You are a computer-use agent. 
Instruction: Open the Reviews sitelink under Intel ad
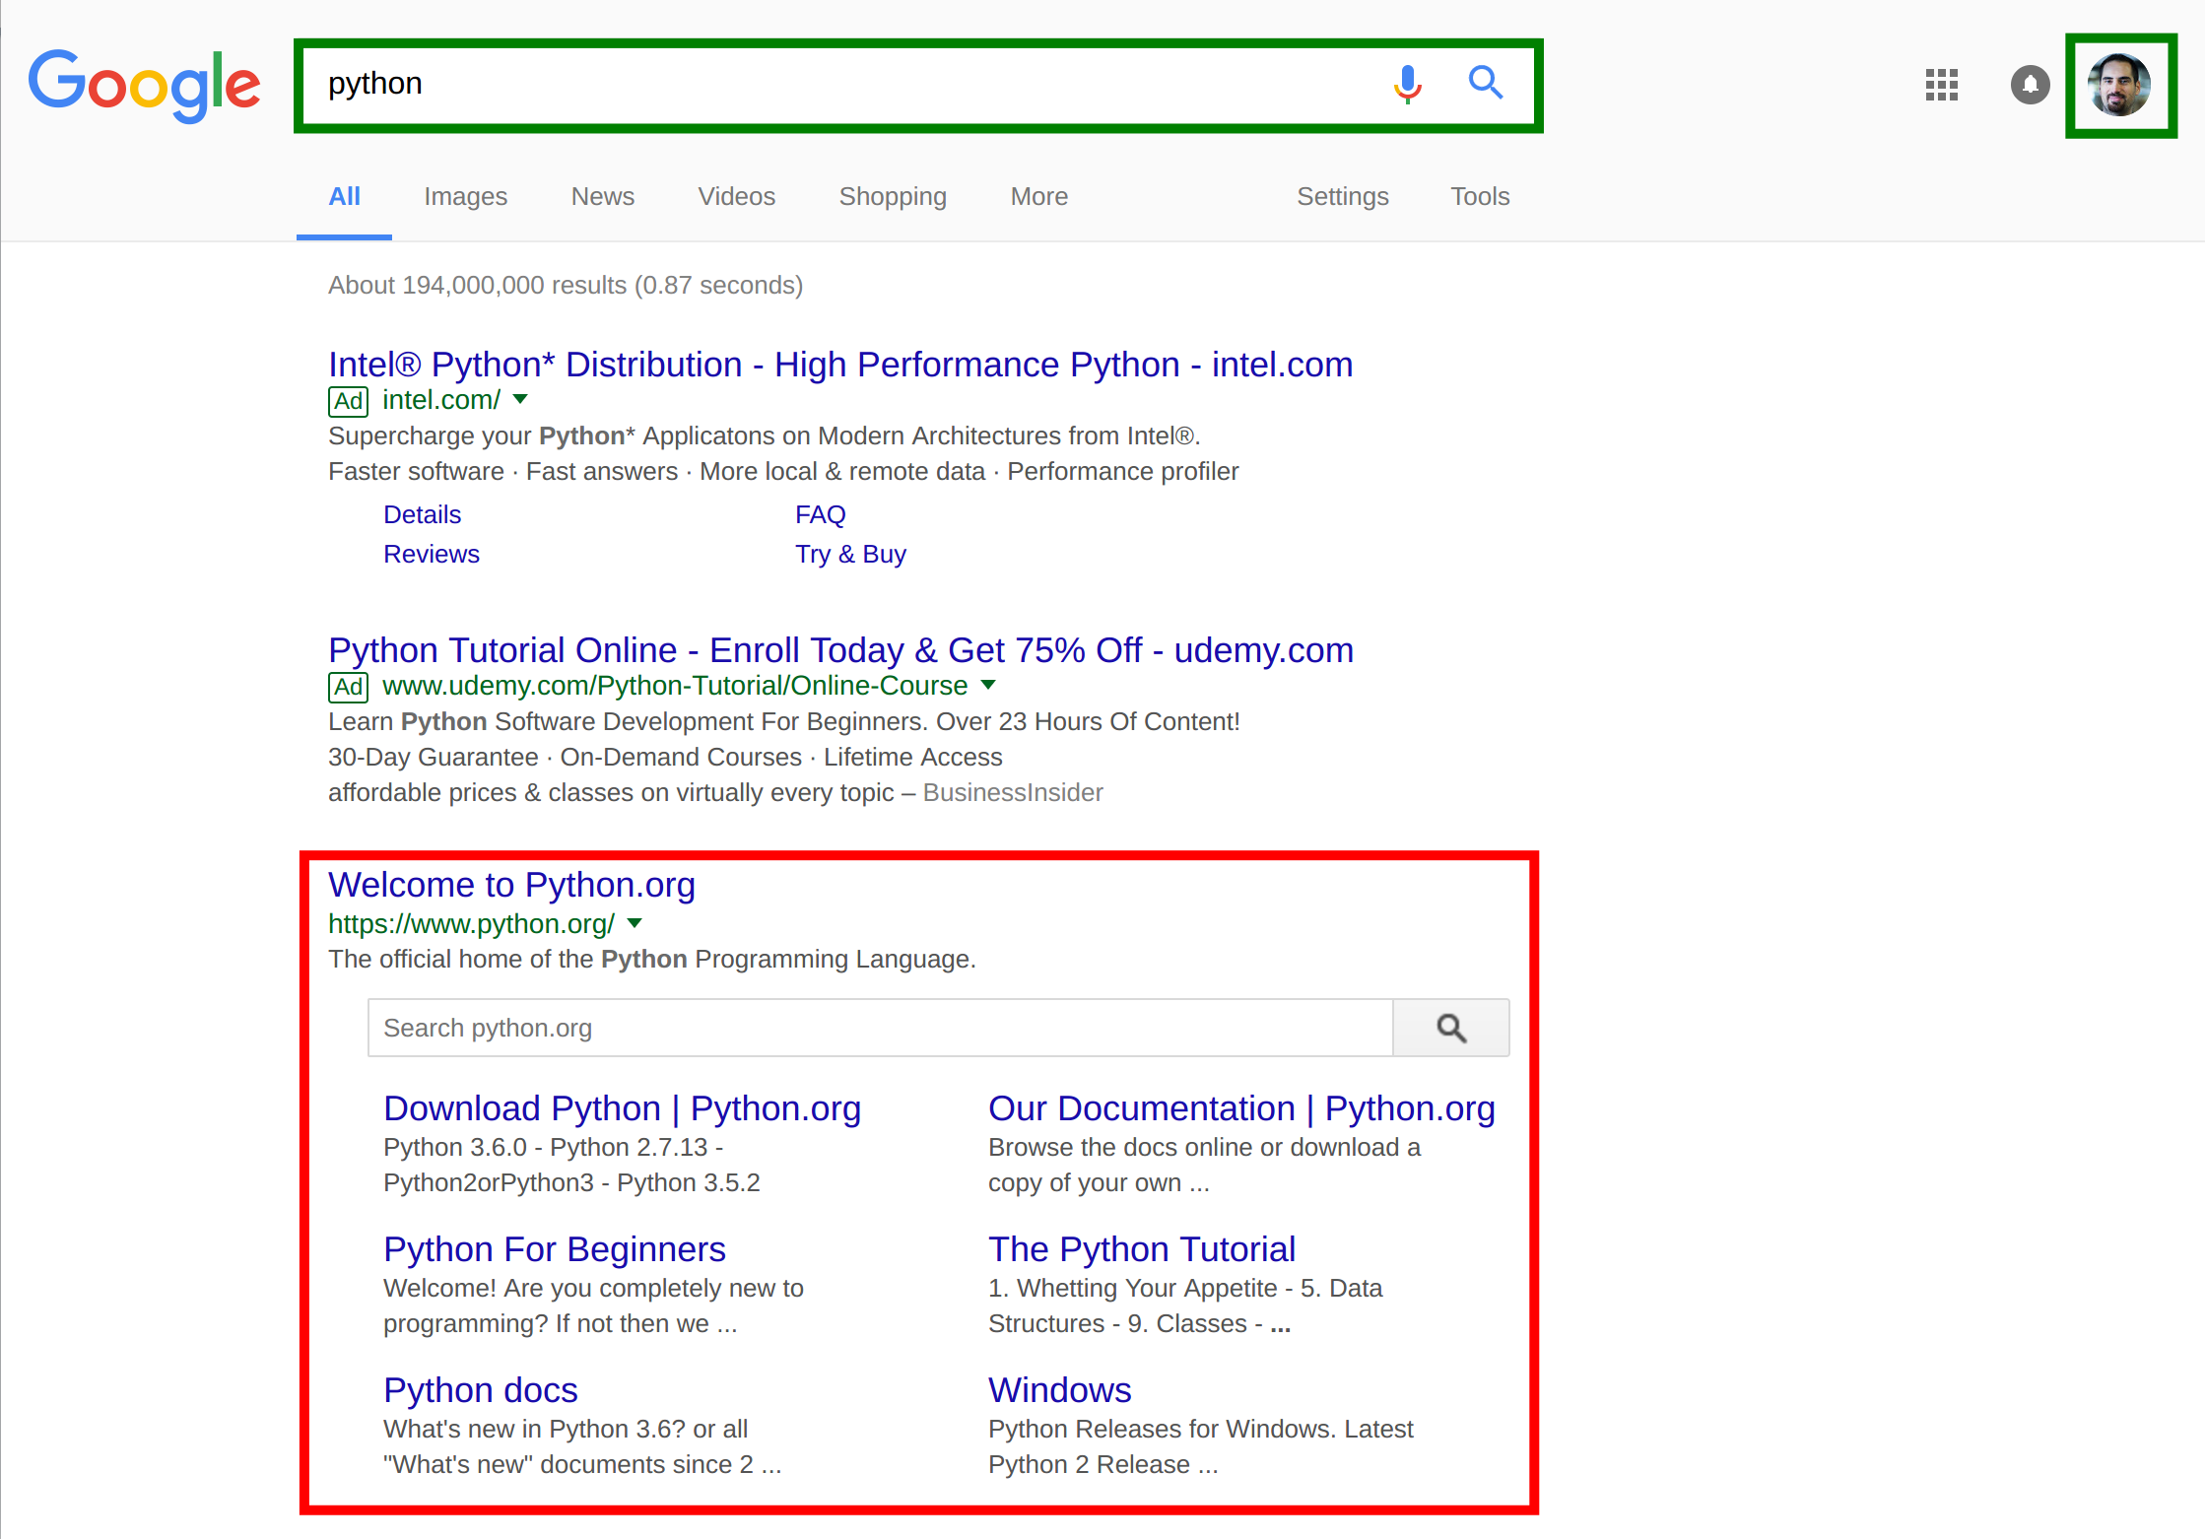[x=432, y=554]
